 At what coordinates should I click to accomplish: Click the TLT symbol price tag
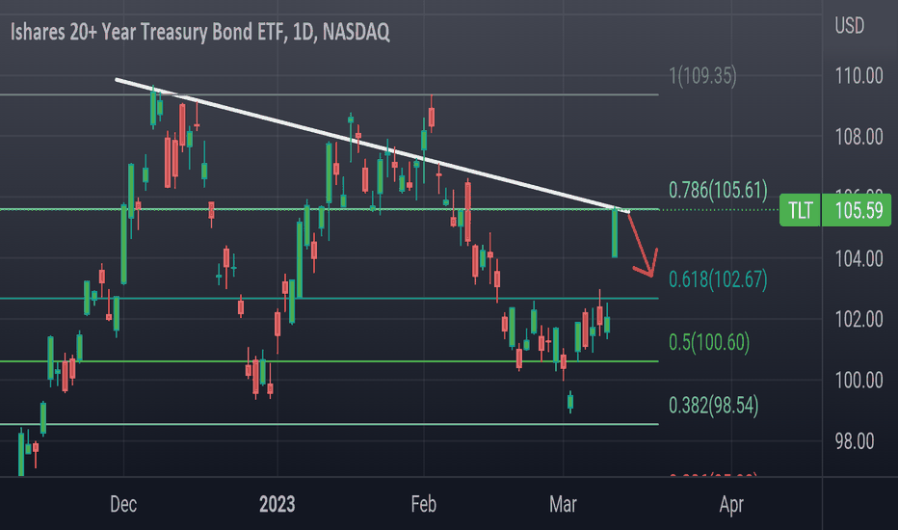[800, 210]
